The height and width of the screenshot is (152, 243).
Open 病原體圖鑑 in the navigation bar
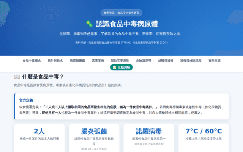pos(77,61)
